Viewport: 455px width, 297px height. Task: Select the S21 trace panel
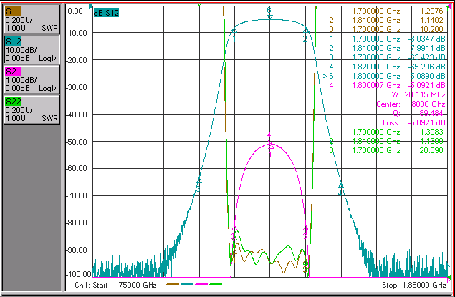click(32, 79)
